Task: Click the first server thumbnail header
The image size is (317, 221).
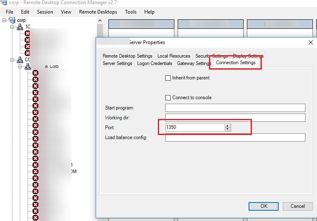Action: [x=141, y=24]
